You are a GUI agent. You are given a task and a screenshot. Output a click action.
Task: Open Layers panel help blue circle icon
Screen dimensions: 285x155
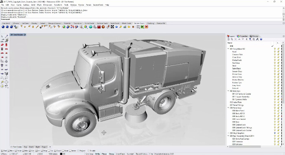(261, 39)
